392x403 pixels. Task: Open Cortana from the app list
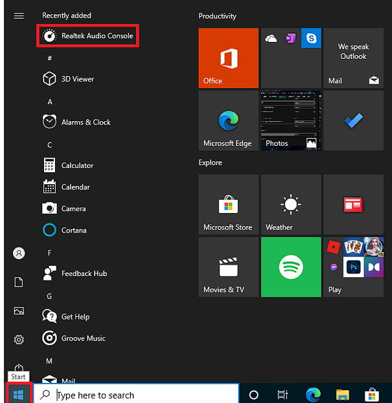point(65,230)
